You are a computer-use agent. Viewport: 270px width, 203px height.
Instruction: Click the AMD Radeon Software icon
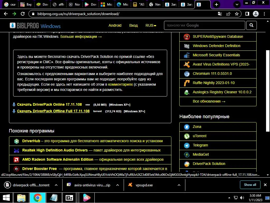(x=17, y=160)
